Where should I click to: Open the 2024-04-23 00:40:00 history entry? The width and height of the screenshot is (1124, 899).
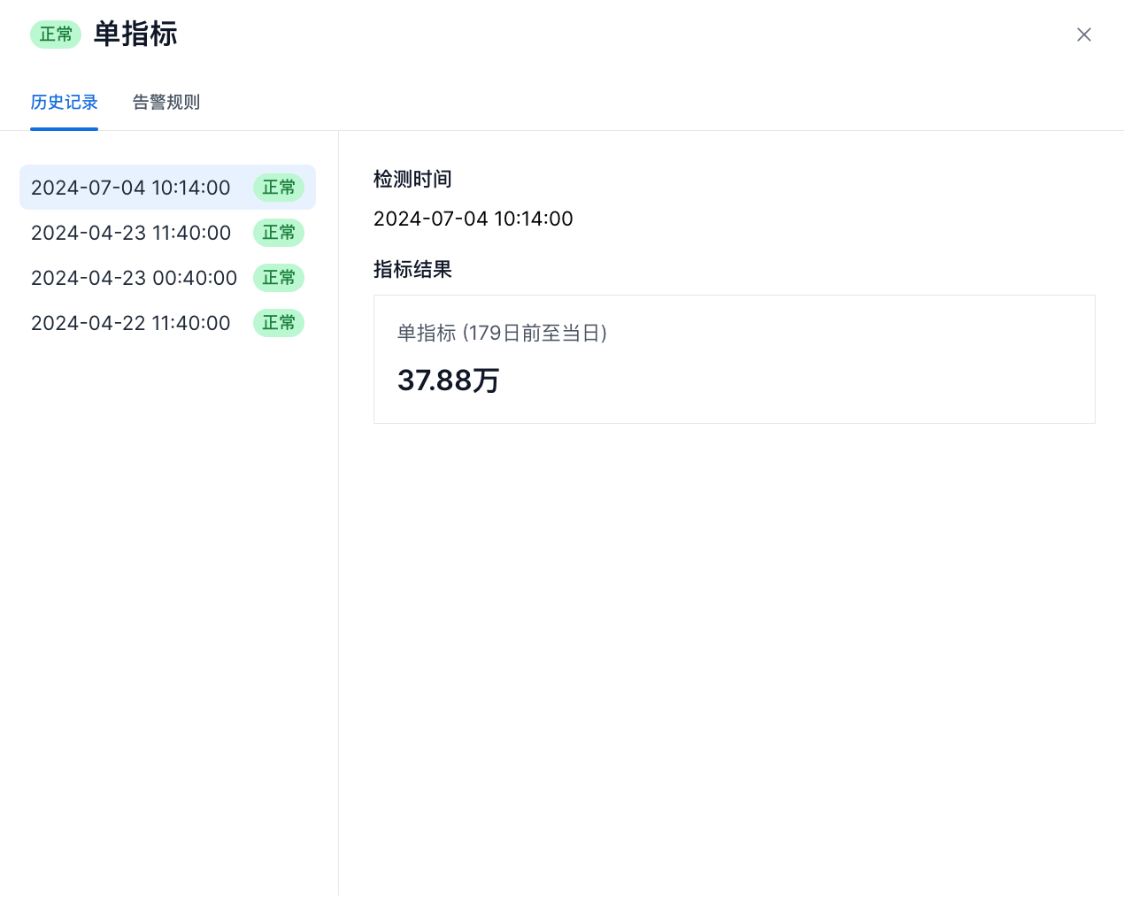coord(134,278)
